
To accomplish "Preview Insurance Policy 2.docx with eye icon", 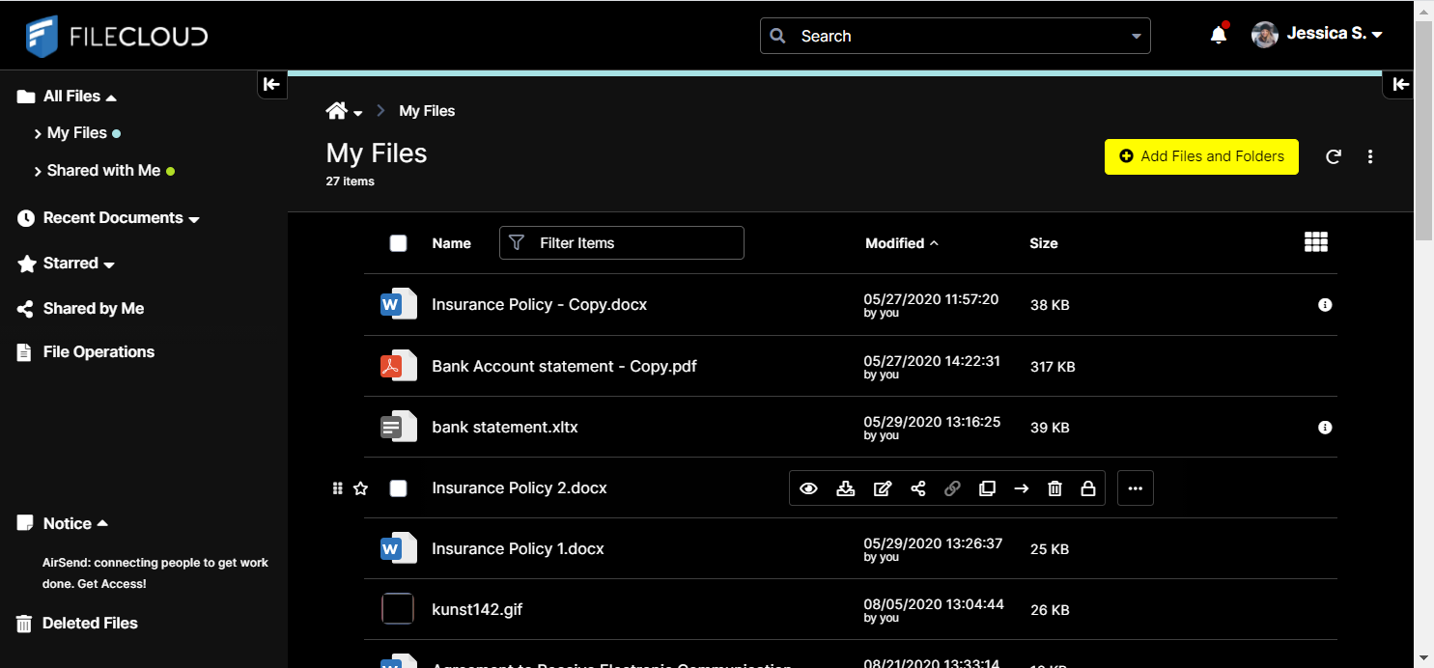I will (x=808, y=488).
